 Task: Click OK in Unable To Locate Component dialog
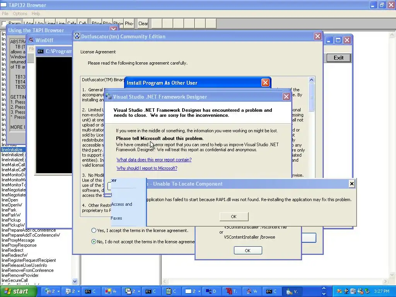tap(234, 217)
